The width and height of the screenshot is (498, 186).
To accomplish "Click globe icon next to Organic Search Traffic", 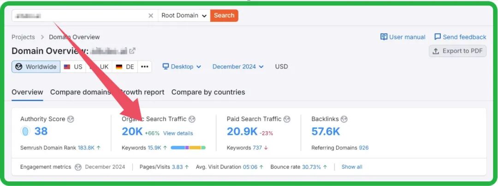I will tap(192, 119).
